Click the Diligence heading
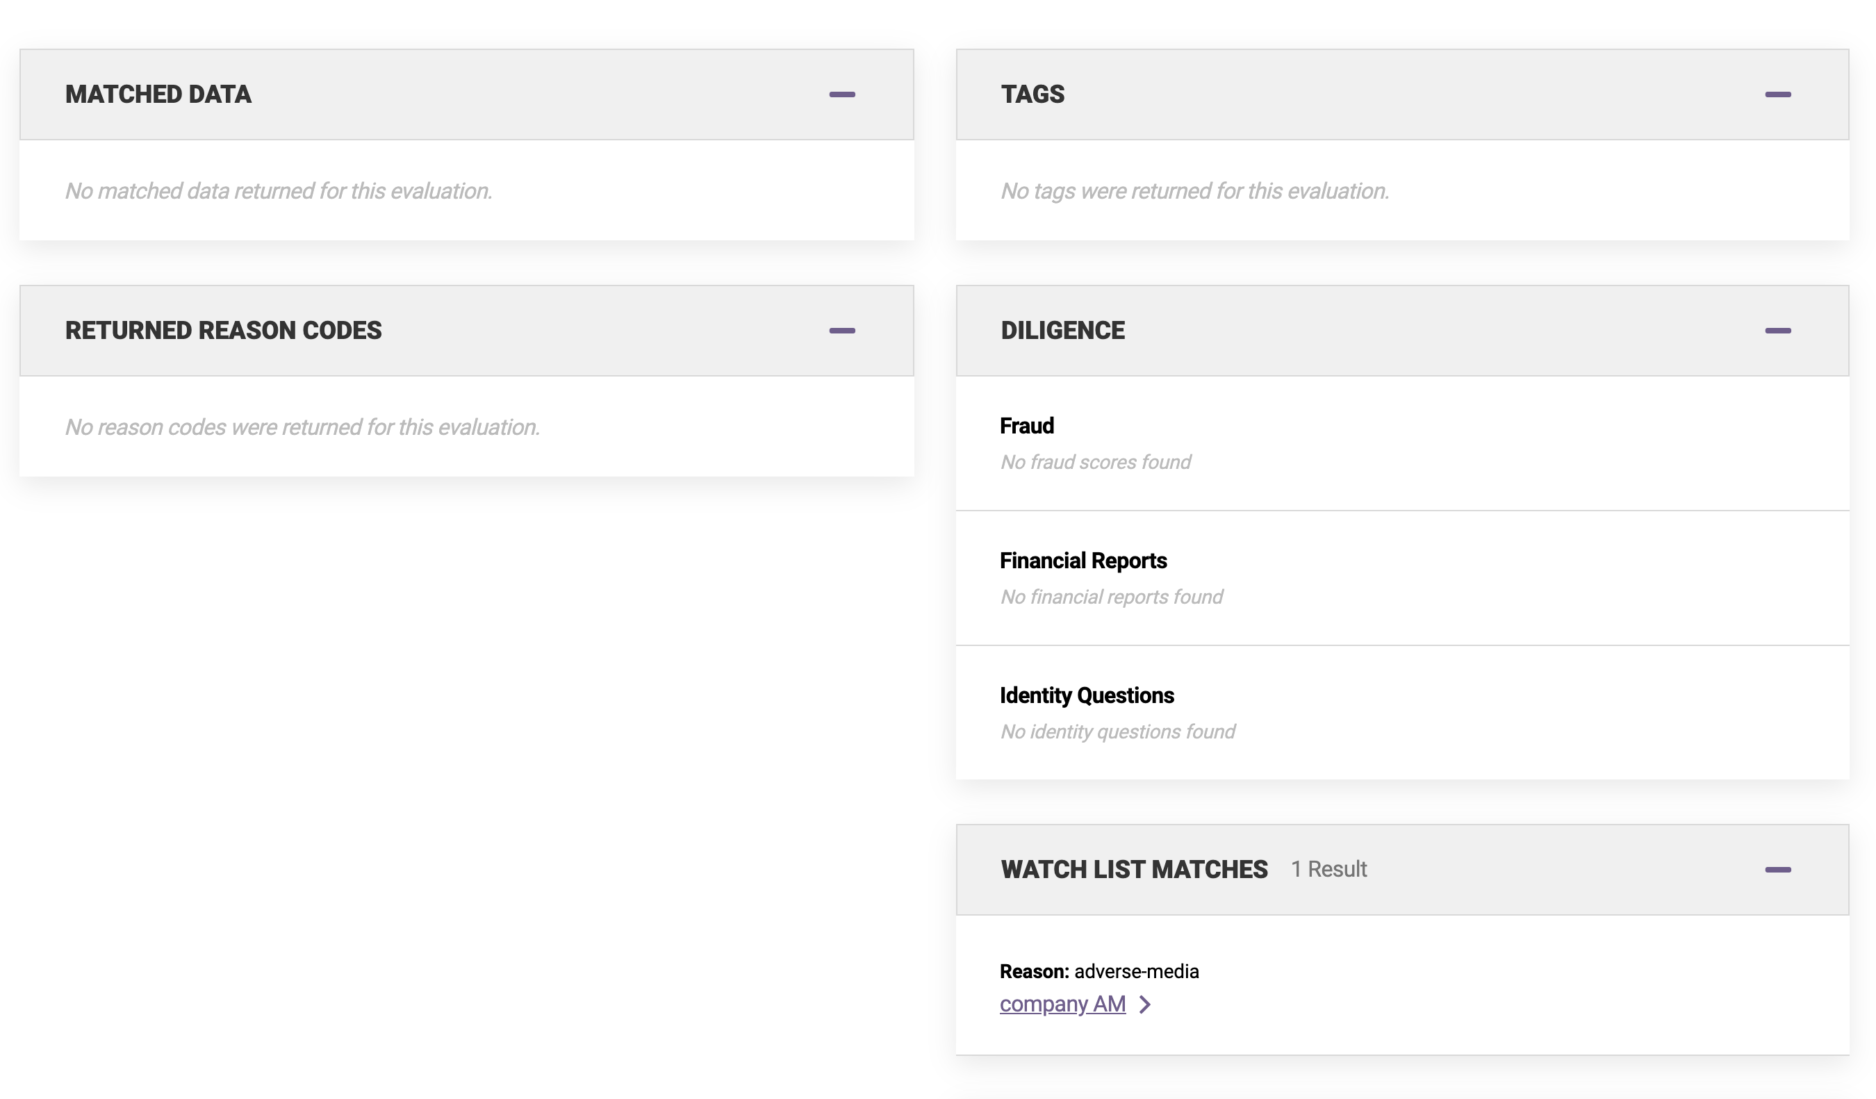Viewport: 1876px width, 1099px height. pyautogui.click(x=1062, y=331)
